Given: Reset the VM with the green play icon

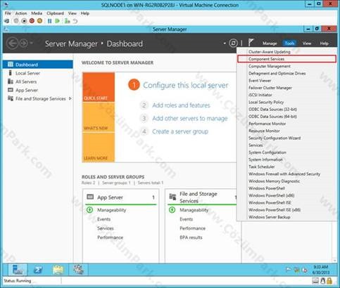Looking at the screenshot, I should point(57,21).
